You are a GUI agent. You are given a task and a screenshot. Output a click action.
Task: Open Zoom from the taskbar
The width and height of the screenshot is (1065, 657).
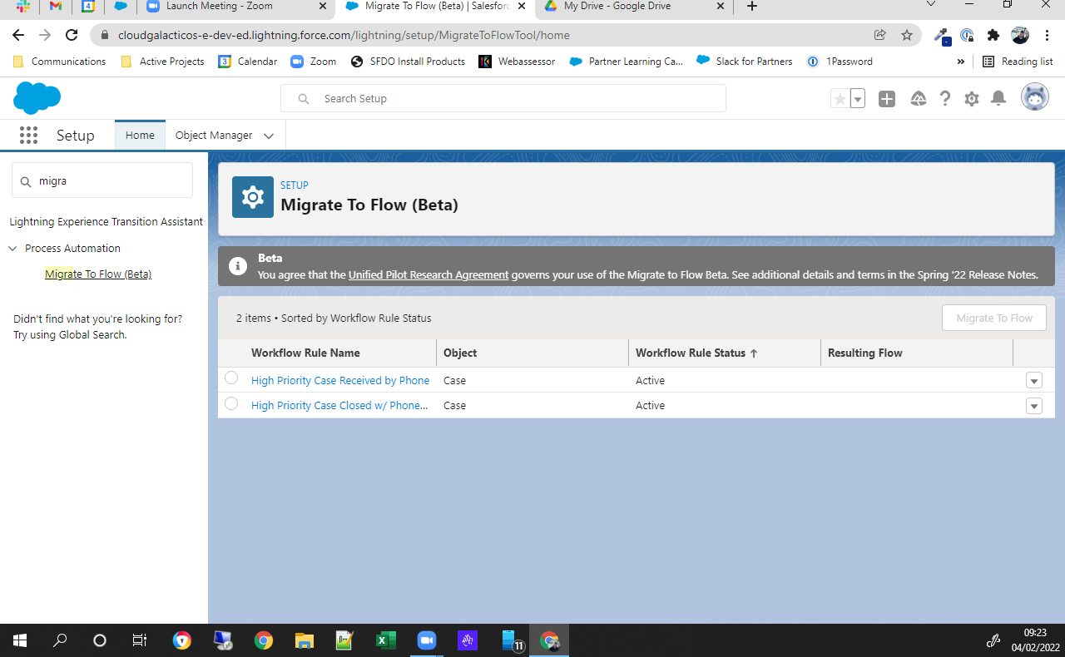click(x=426, y=640)
